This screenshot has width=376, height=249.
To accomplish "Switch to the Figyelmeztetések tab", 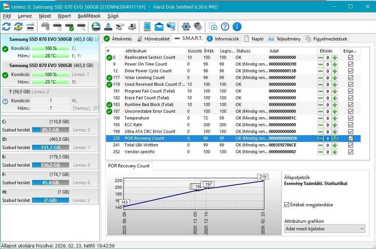I will (326, 39).
